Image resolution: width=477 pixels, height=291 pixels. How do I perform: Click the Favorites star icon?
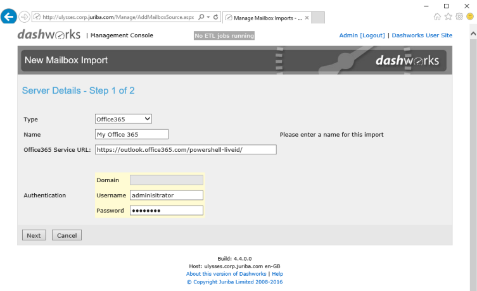[x=448, y=16]
